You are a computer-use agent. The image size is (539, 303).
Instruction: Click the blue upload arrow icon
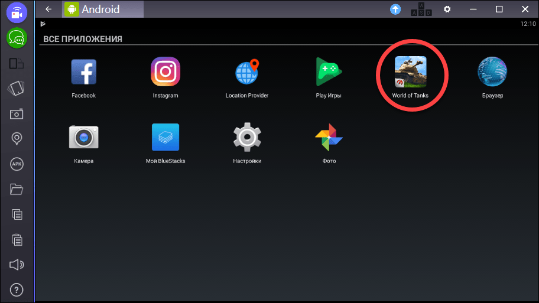[x=395, y=9]
